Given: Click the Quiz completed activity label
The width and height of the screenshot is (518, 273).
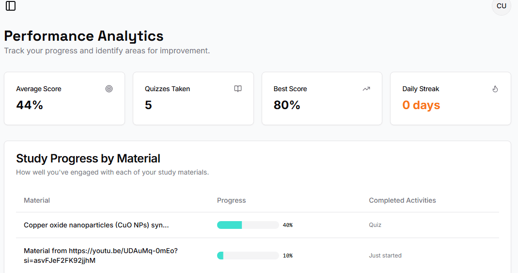Looking at the screenshot, I should (375, 225).
